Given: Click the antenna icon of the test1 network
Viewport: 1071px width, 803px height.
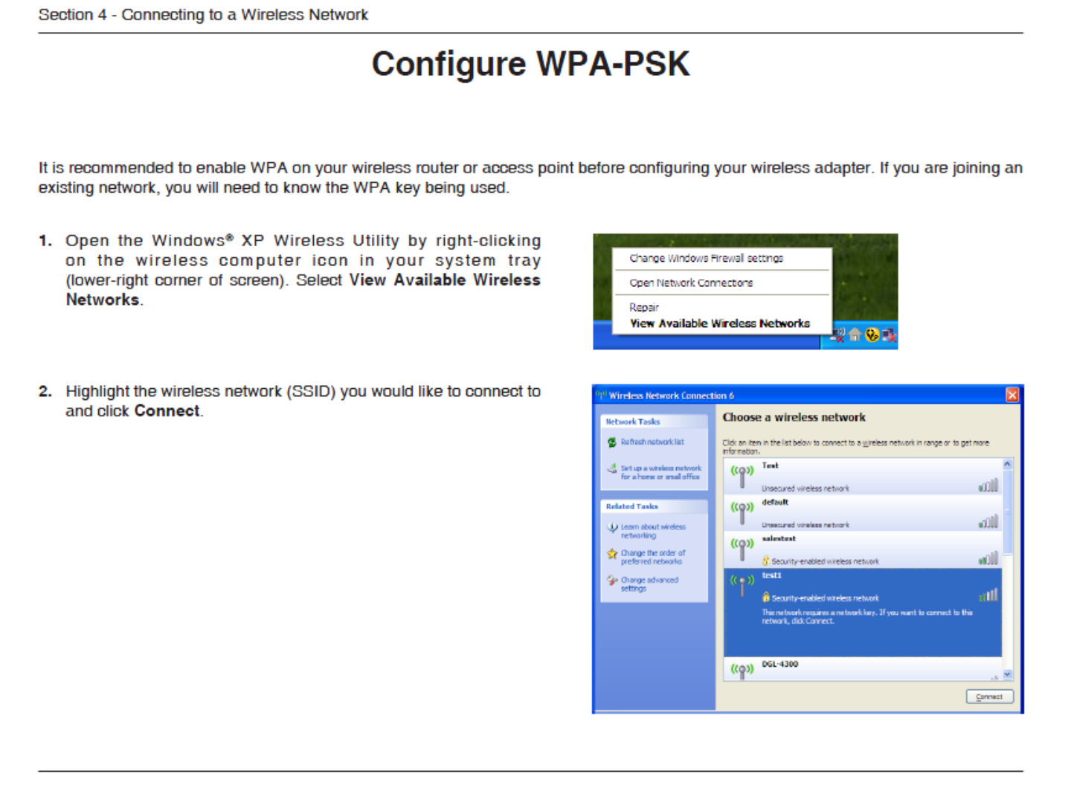Looking at the screenshot, I should pos(742,586).
